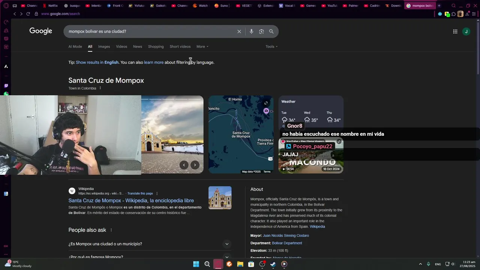The image size is (480, 270).
Task: Expand the map with the fullscreen icon
Action: (266, 103)
